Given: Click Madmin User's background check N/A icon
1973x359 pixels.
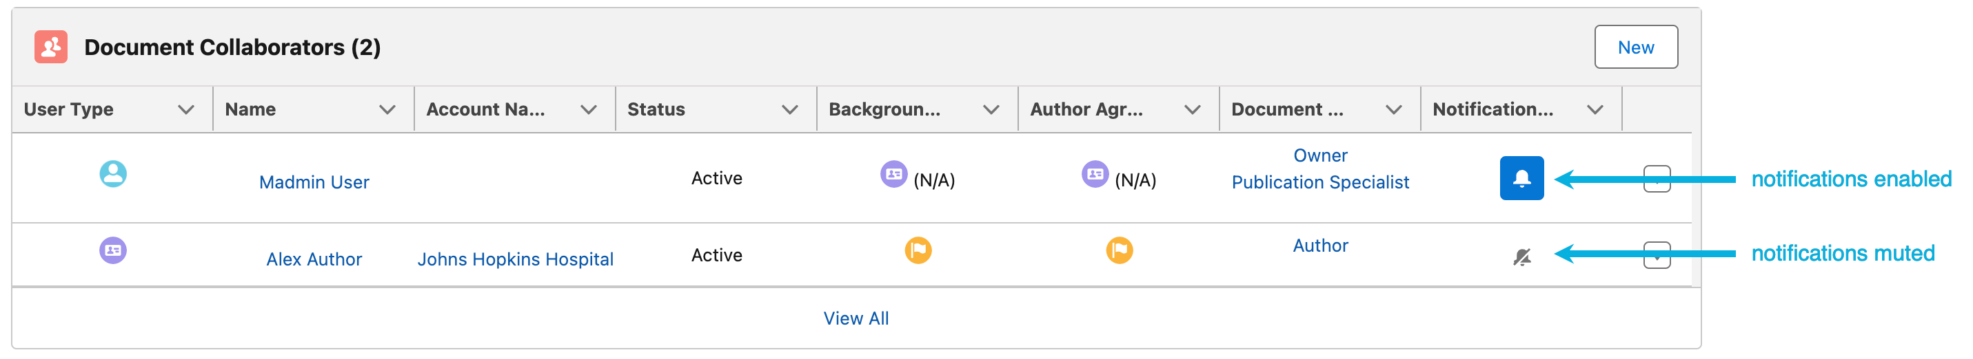Looking at the screenshot, I should click(x=893, y=174).
